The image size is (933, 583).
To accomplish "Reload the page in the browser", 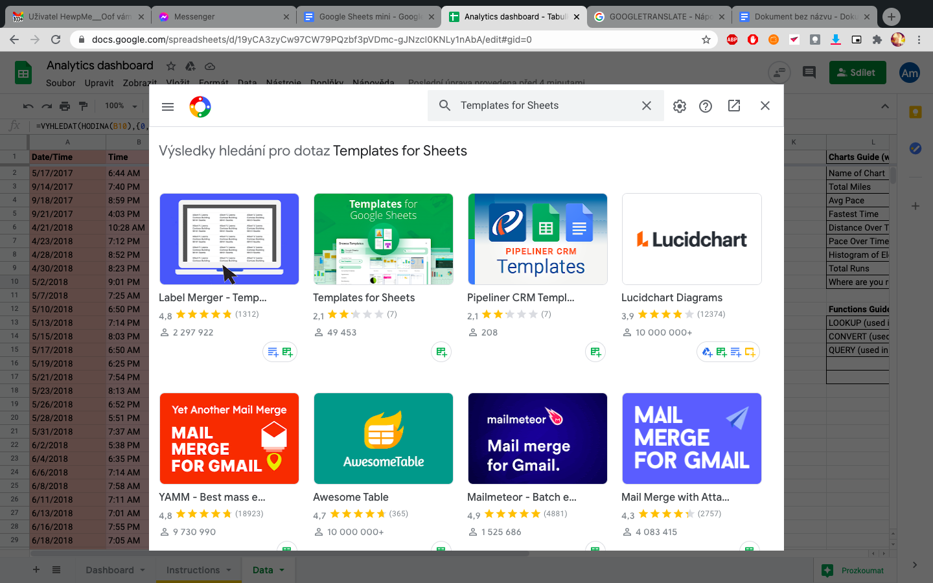I will pos(56,40).
